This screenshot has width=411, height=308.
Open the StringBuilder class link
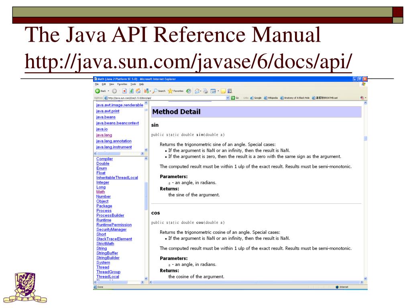click(x=108, y=258)
